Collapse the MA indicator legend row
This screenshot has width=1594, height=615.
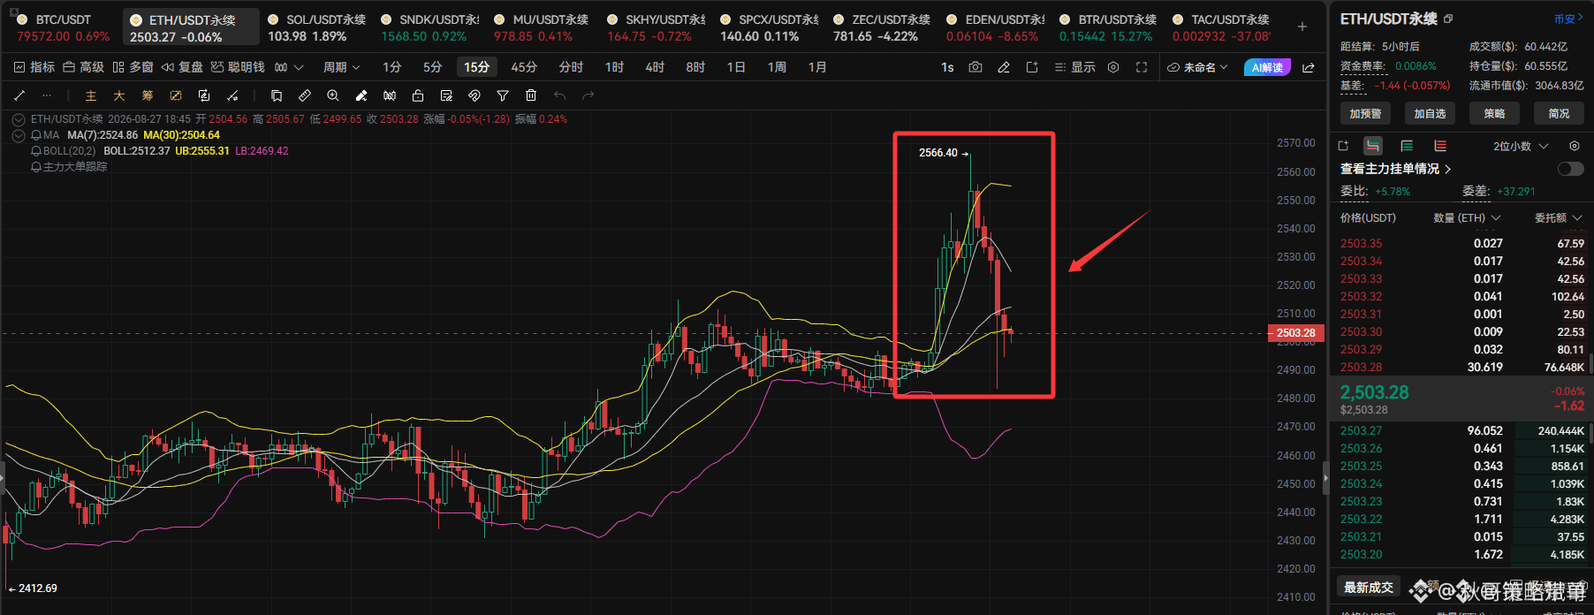(x=19, y=135)
